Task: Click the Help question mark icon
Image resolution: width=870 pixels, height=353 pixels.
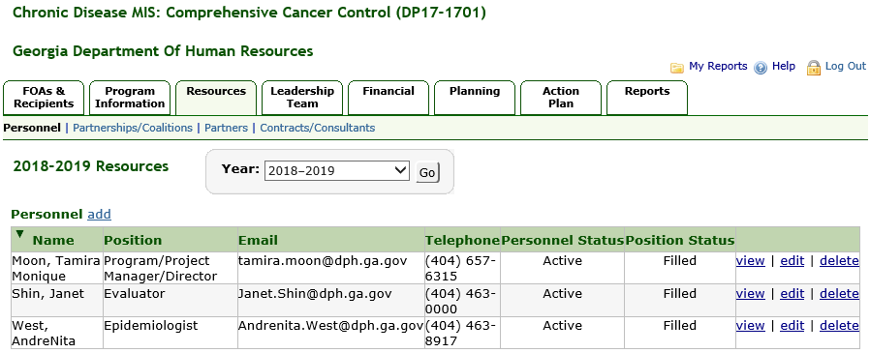Action: coord(761,68)
